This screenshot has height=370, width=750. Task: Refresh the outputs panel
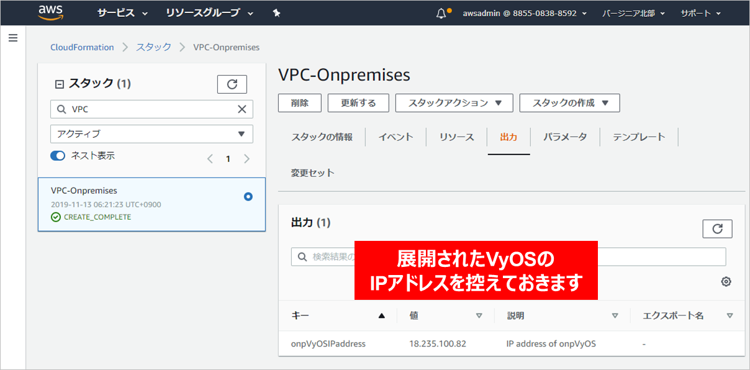point(717,229)
